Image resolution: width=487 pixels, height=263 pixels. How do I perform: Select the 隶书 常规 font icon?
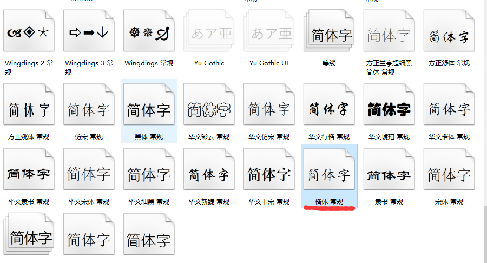(x=389, y=169)
